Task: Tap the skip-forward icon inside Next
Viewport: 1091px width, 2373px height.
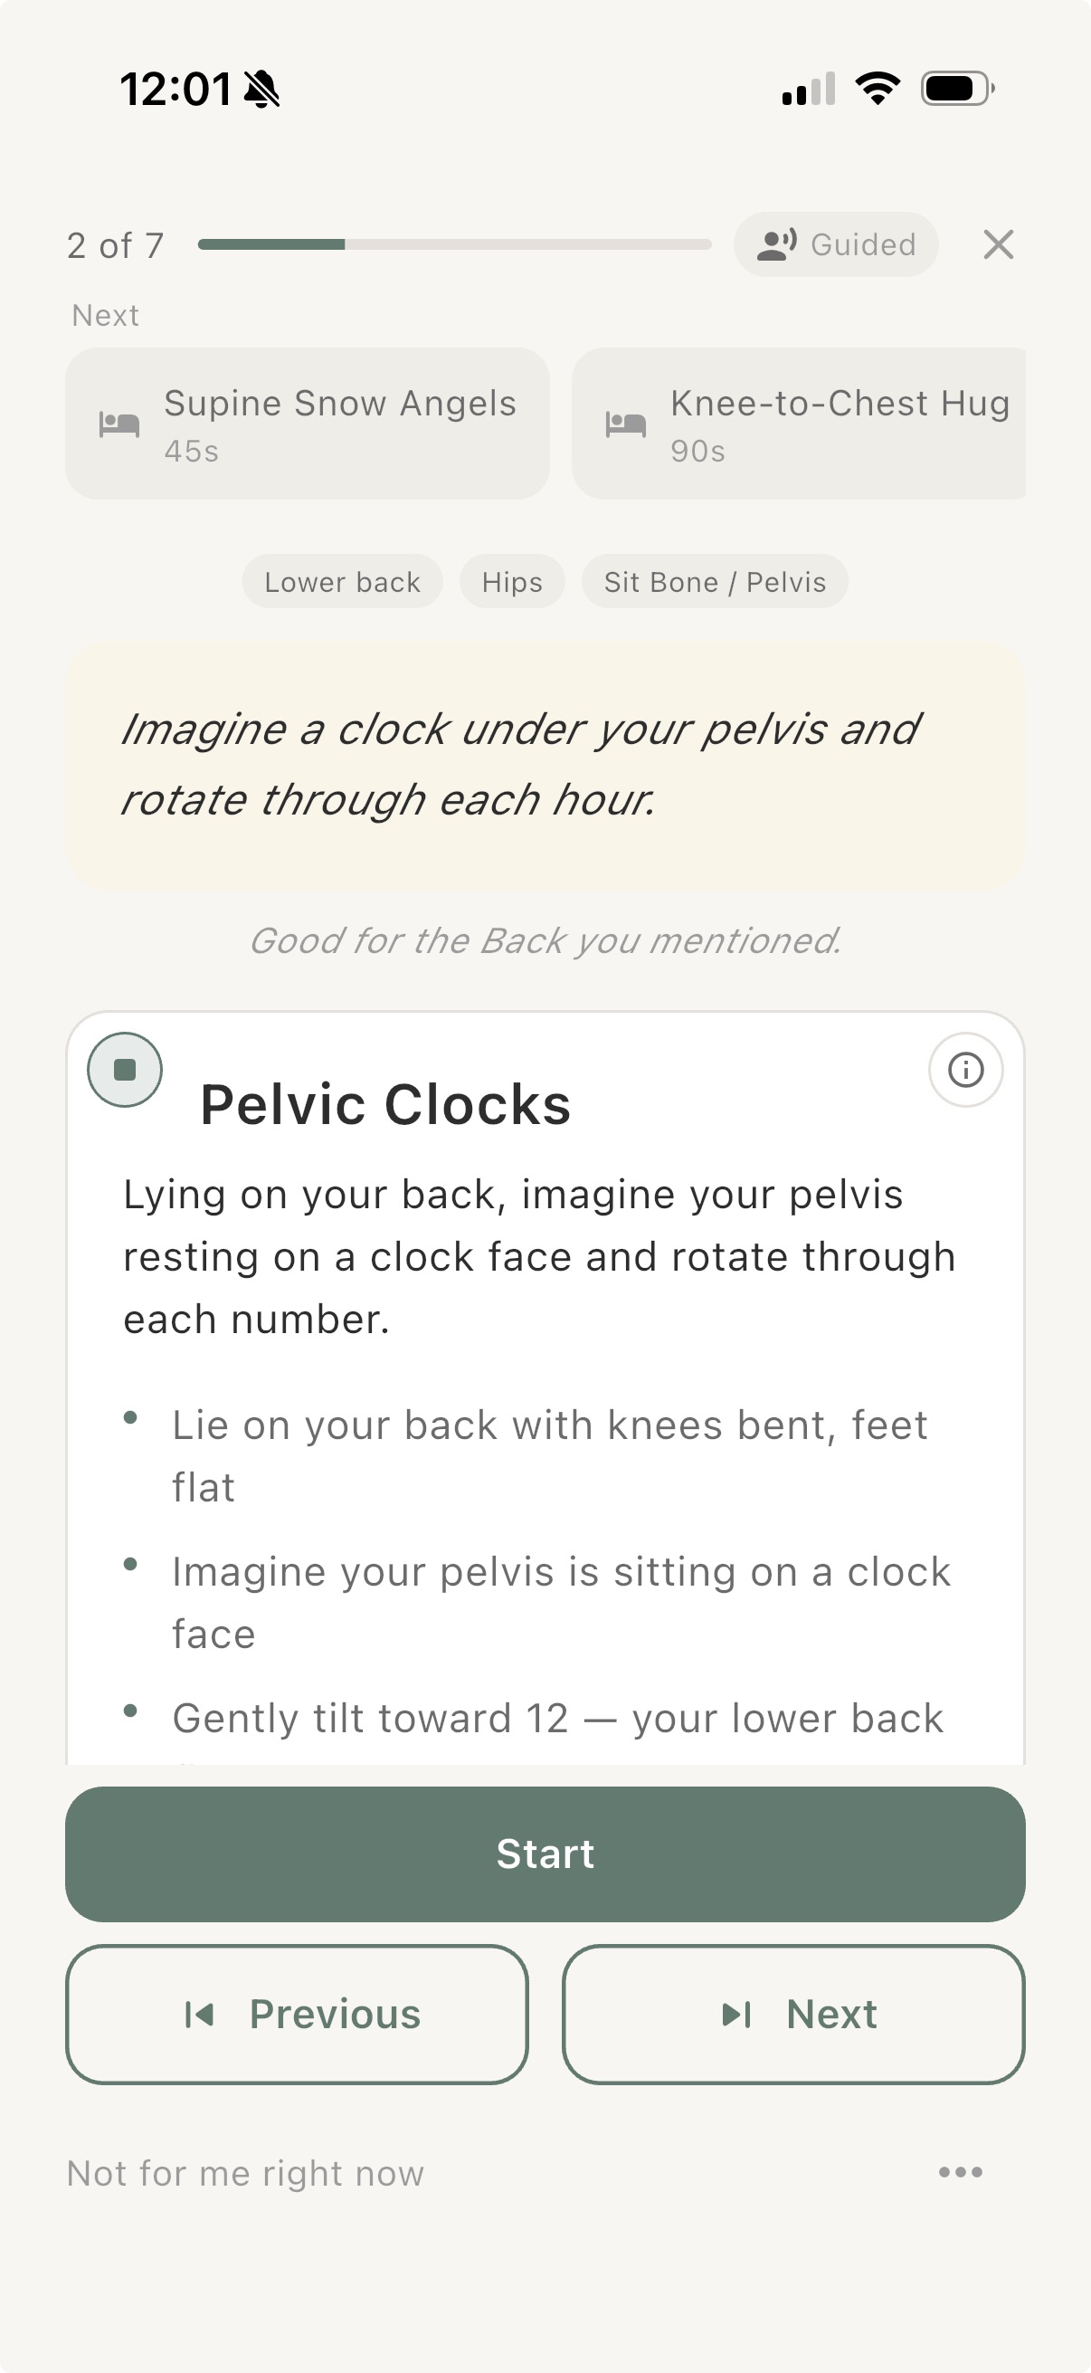Action: (x=736, y=2014)
